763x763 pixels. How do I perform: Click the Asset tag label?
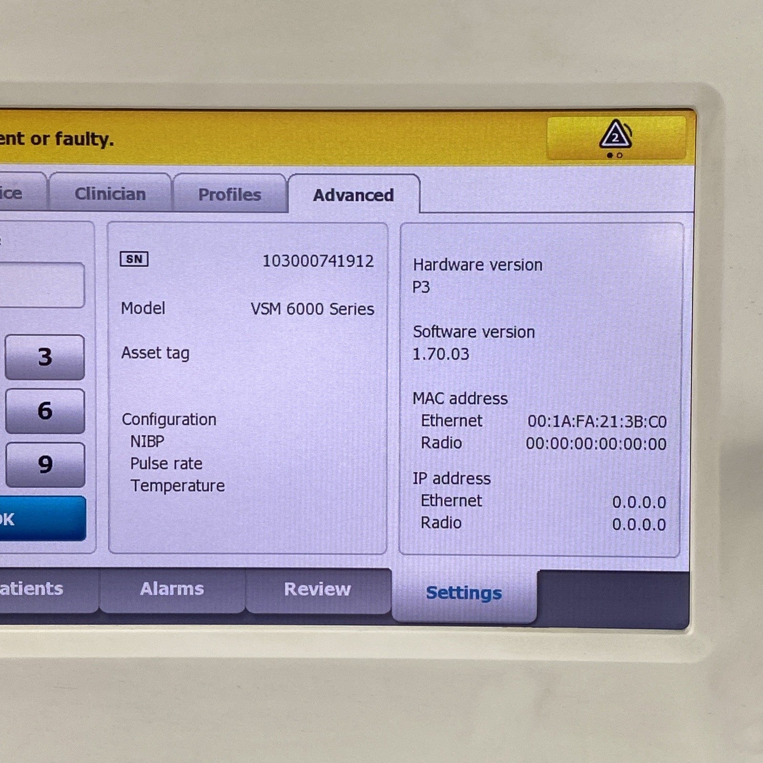pos(155,353)
